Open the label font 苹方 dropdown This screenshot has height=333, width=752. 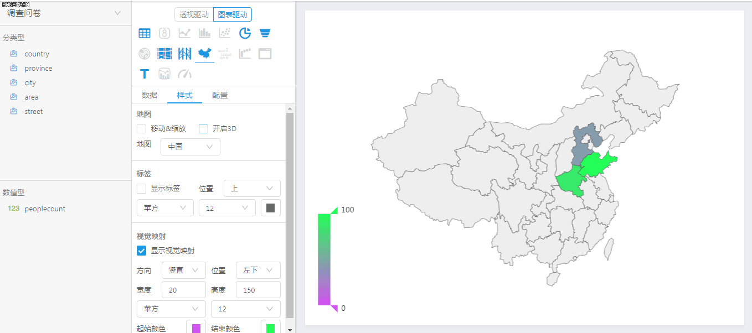tap(165, 208)
